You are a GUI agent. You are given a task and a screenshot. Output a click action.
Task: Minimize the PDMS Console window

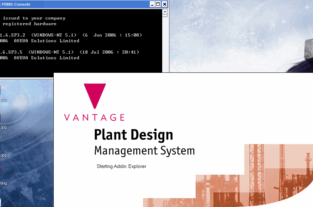tap(152, 4)
